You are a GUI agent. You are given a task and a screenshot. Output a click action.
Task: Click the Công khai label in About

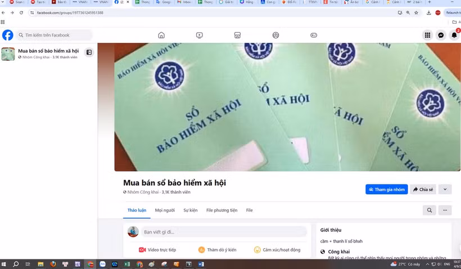338,252
